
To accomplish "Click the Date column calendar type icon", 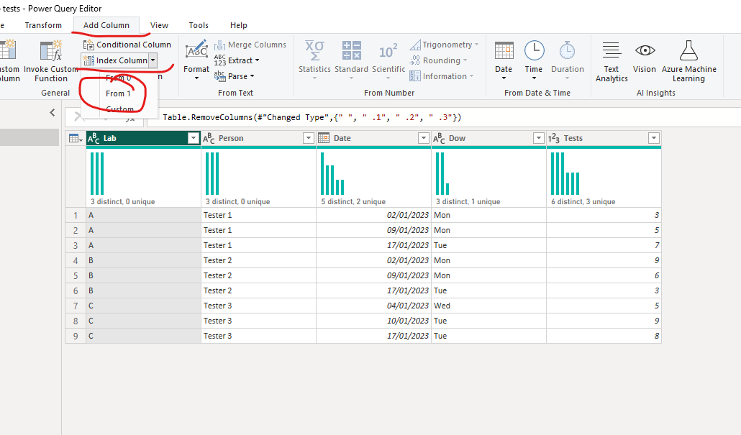I will [x=324, y=138].
